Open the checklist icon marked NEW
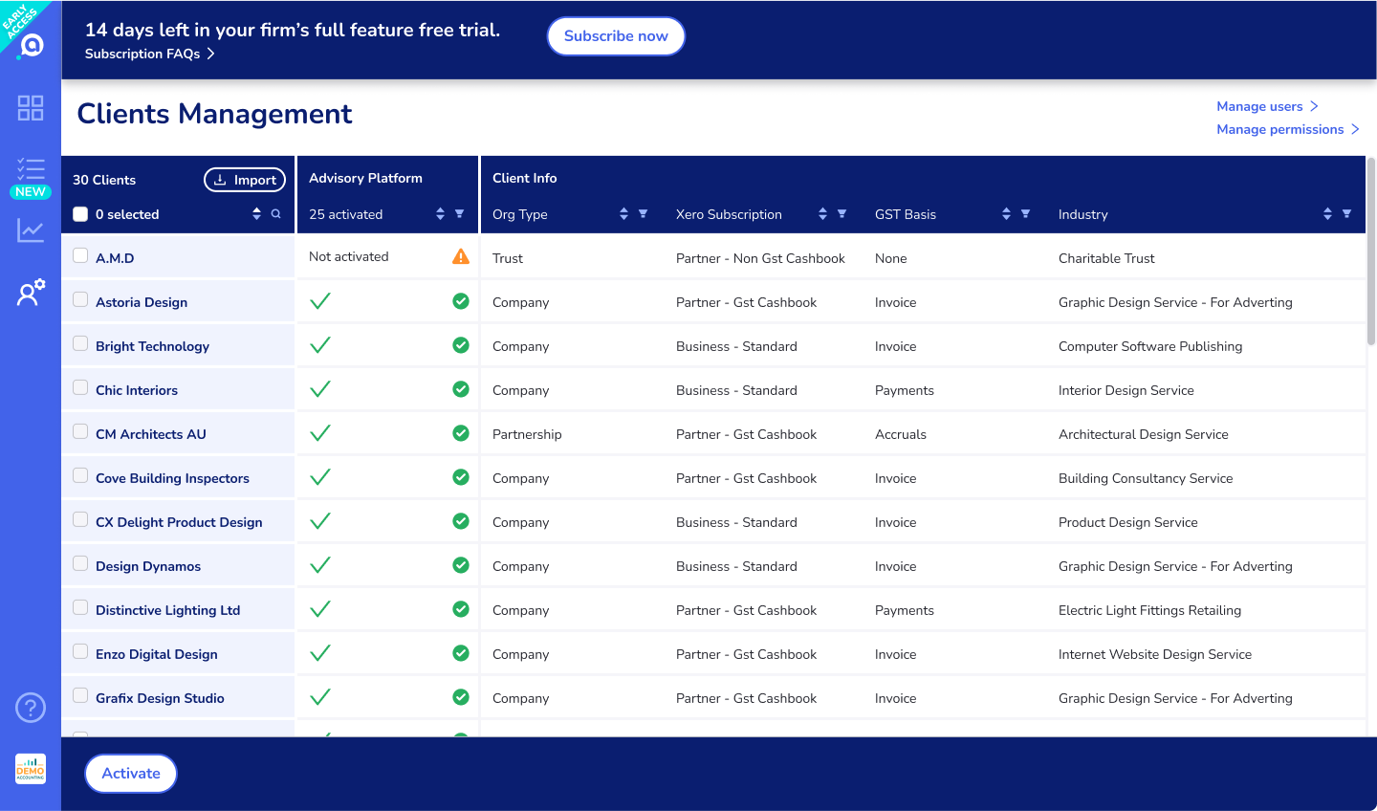Viewport: 1377px width, 811px height. (31, 170)
